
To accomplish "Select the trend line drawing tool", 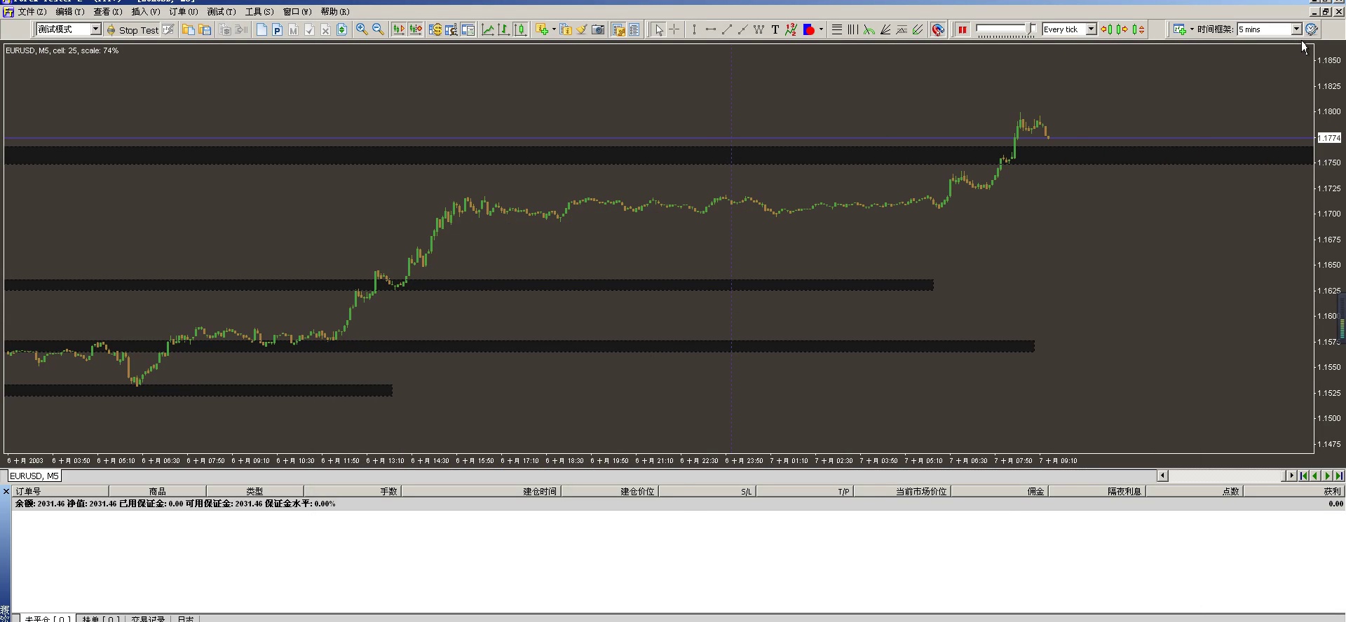I will coord(726,29).
